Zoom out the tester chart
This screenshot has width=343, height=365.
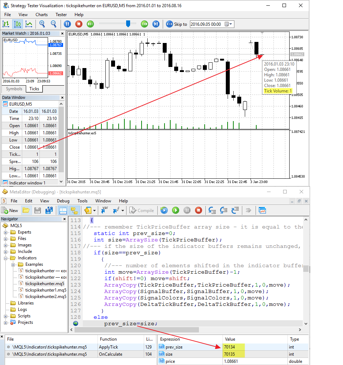pyautogui.click(x=53, y=24)
